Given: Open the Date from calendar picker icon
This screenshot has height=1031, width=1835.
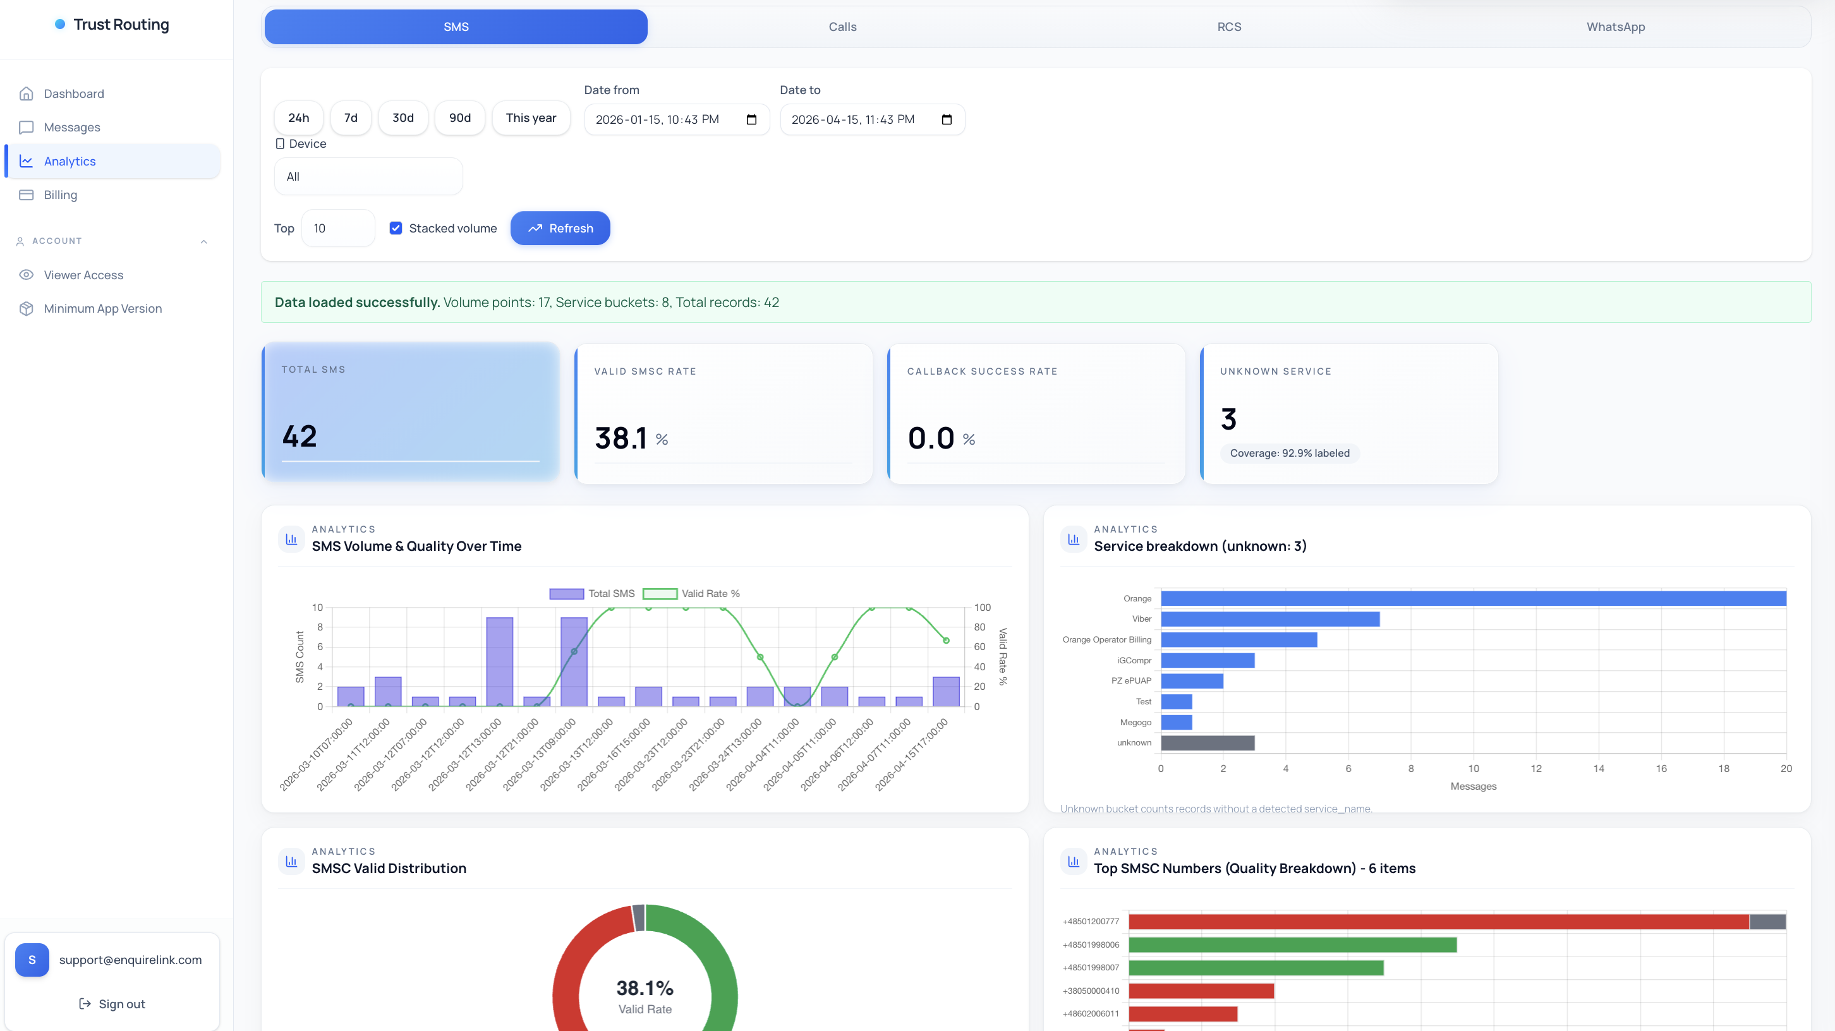Looking at the screenshot, I should [751, 119].
